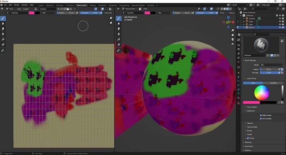Expand the Texture Mask panel
This screenshot has height=155, width=286.
252,127
